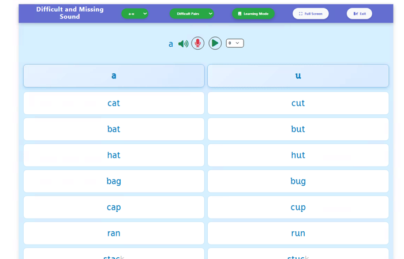404x259 pixels.
Task: Click the green play button
Action: coord(215,43)
